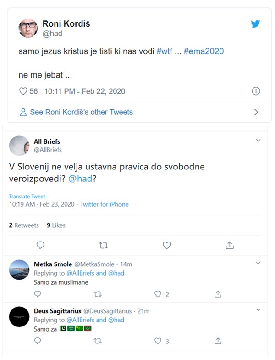This screenshot has width=275, height=360.
Task: View the 9 Likes list
Action: (x=56, y=225)
